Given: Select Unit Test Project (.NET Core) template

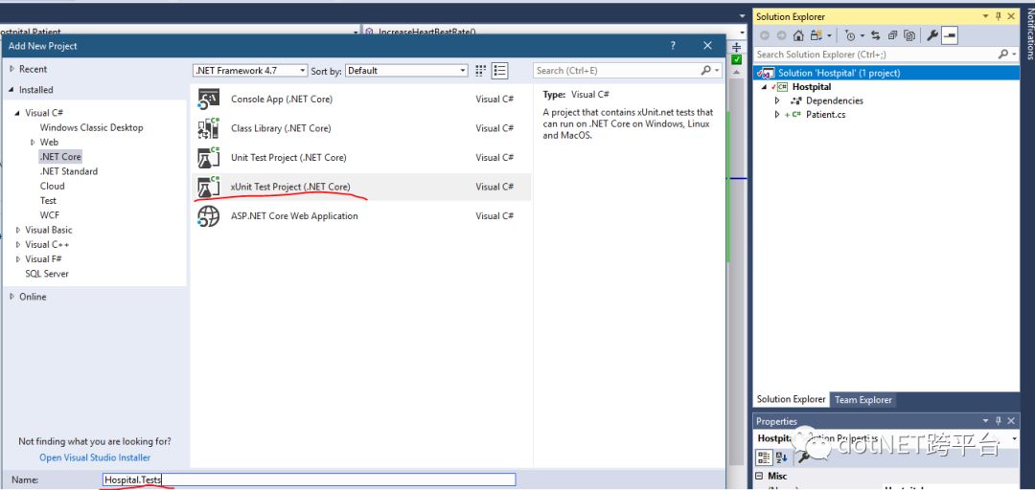Looking at the screenshot, I should (361, 157).
